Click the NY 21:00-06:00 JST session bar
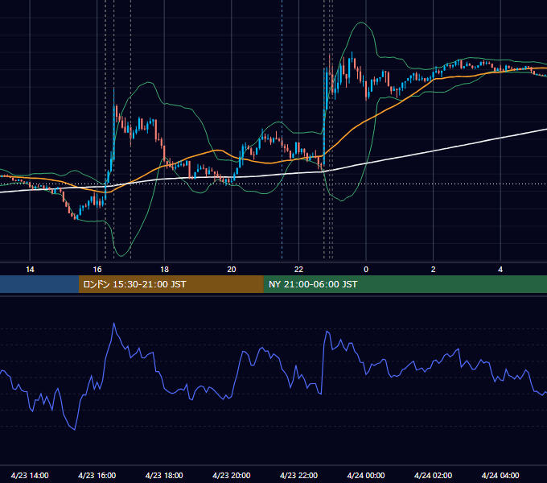547x483 pixels. click(x=405, y=284)
